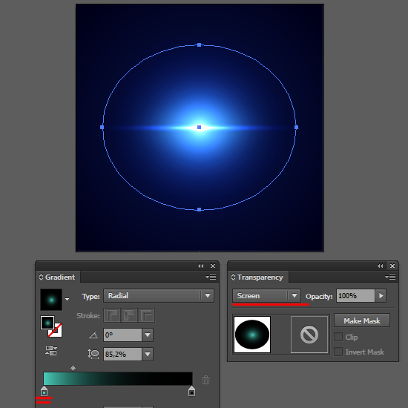Click the delete gradient stop trash icon
The height and width of the screenshot is (408, 408).
(205, 380)
